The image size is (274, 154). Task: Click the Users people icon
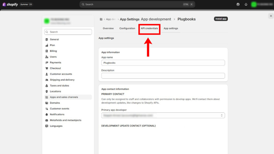[47, 57]
